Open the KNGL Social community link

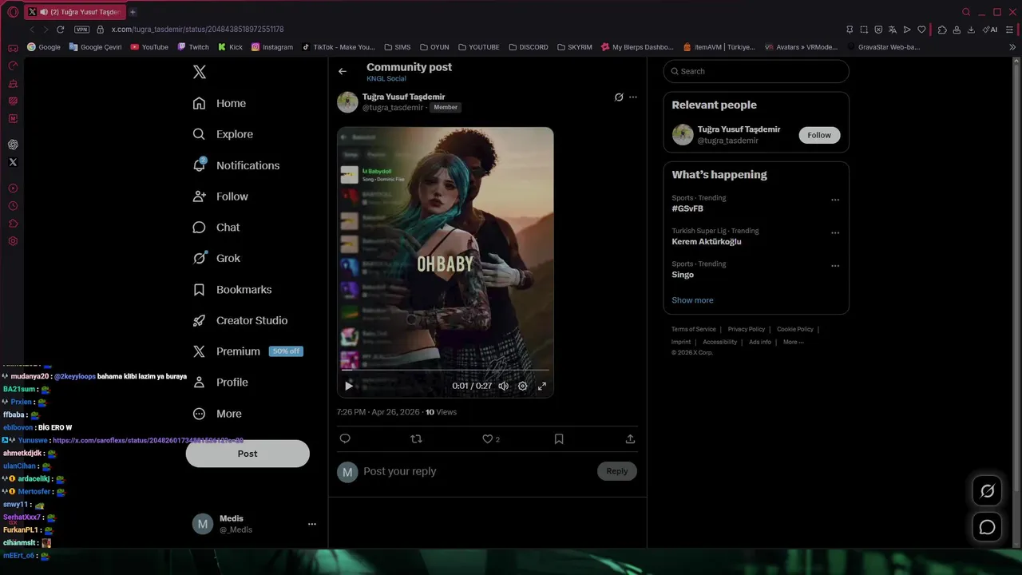[x=386, y=78]
